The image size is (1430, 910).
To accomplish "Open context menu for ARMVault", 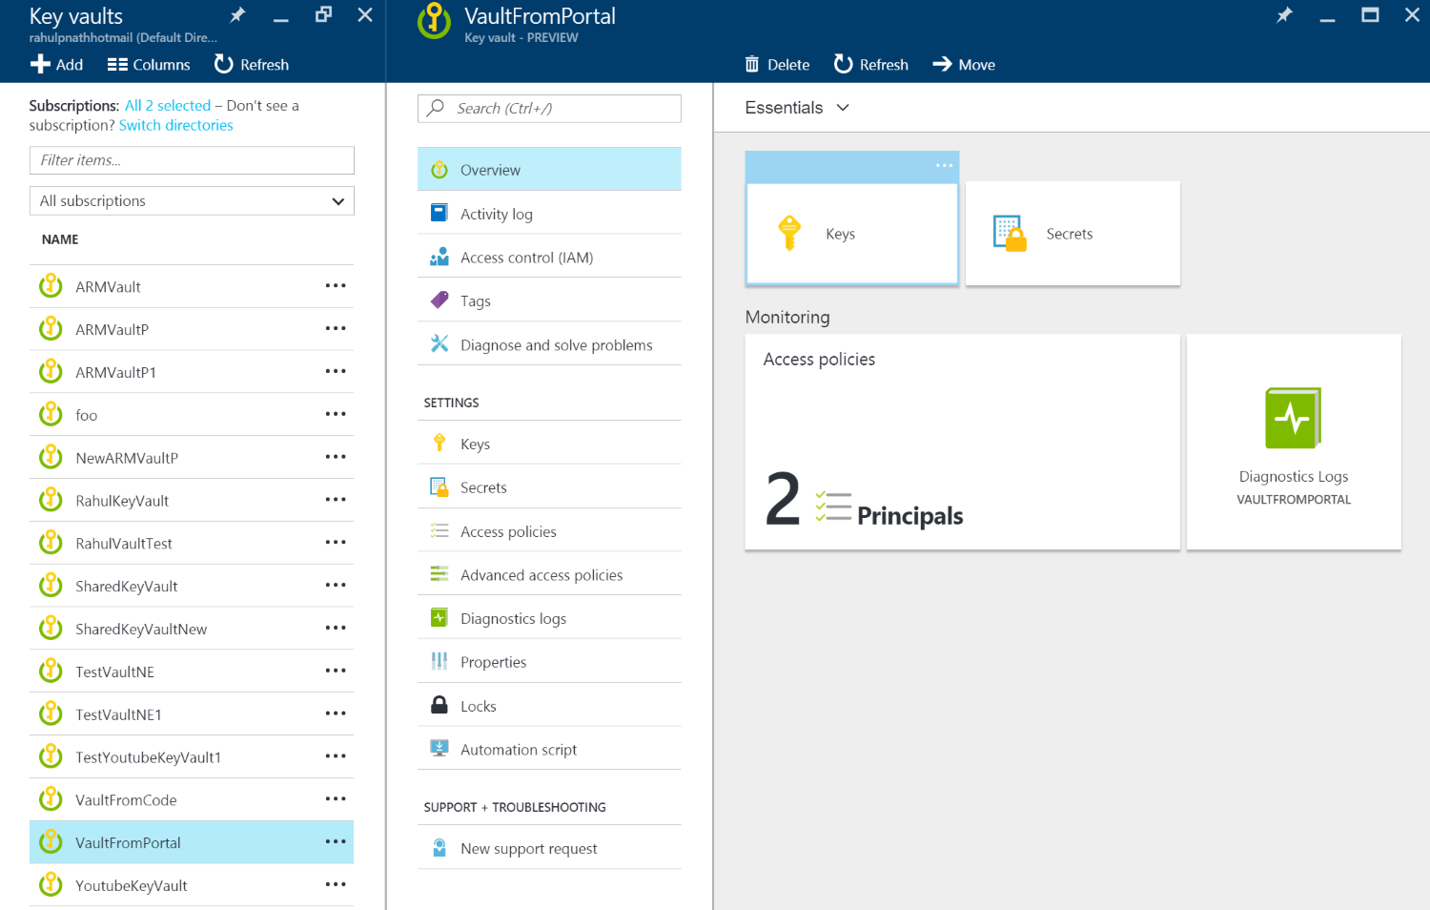I will click(336, 286).
